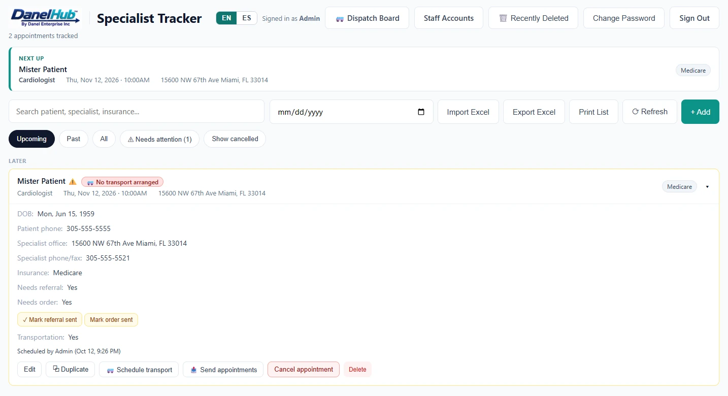Click Cancel appointment
728x396 pixels.
[304, 369]
